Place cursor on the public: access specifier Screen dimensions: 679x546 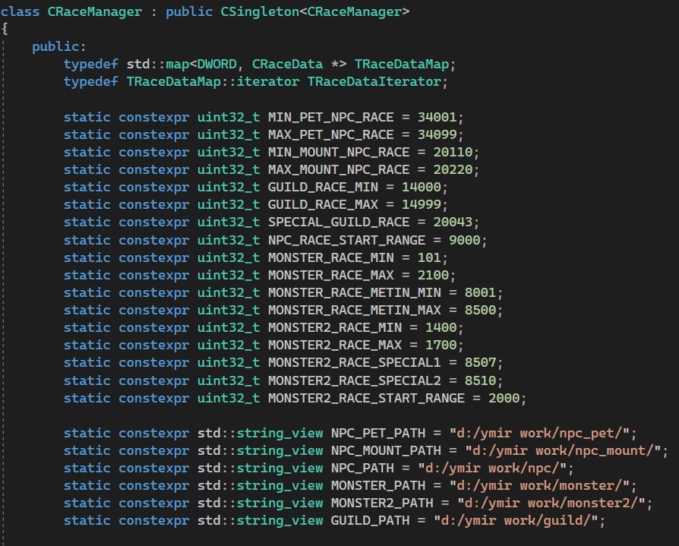[58, 47]
